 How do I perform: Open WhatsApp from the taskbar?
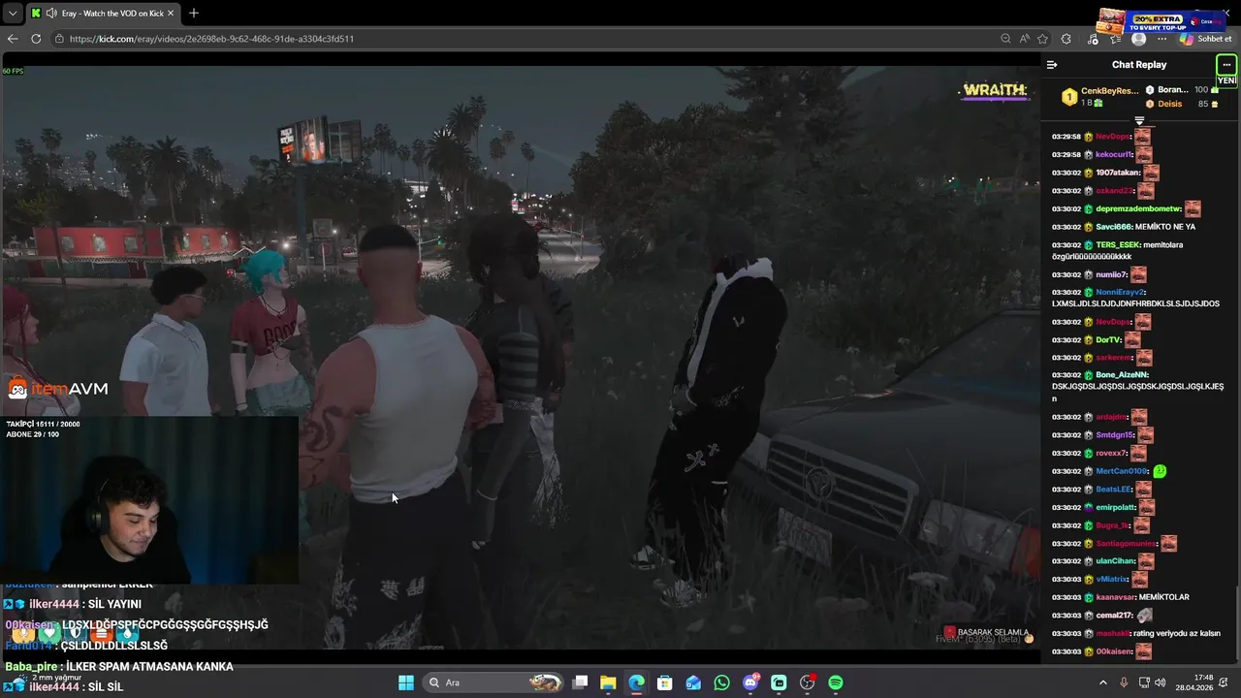point(721,682)
